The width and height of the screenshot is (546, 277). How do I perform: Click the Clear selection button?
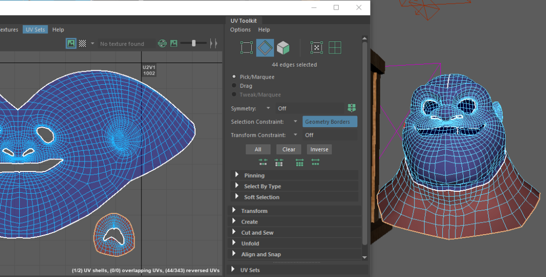[289, 149]
